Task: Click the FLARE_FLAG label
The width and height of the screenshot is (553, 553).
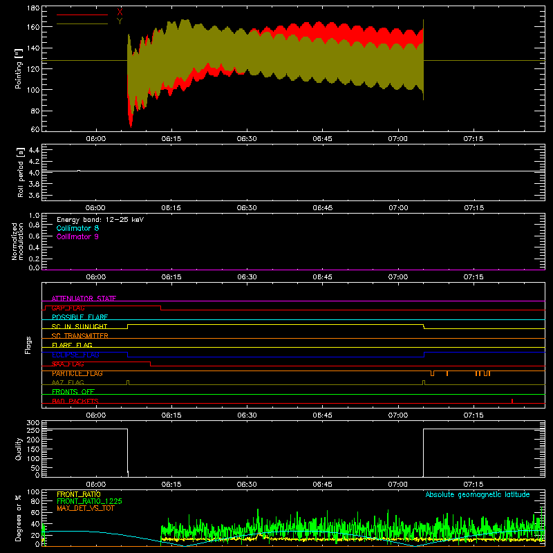Action: [x=72, y=345]
